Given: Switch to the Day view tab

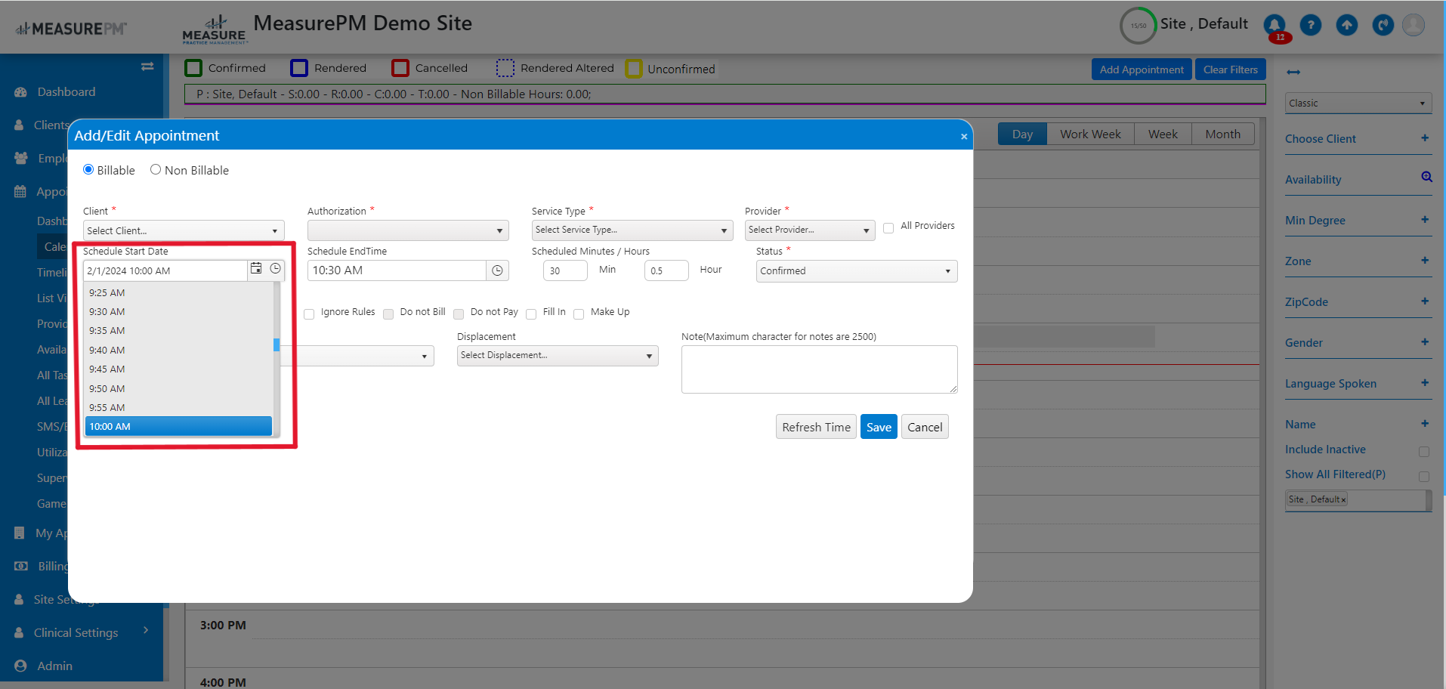Looking at the screenshot, I should coord(1022,134).
